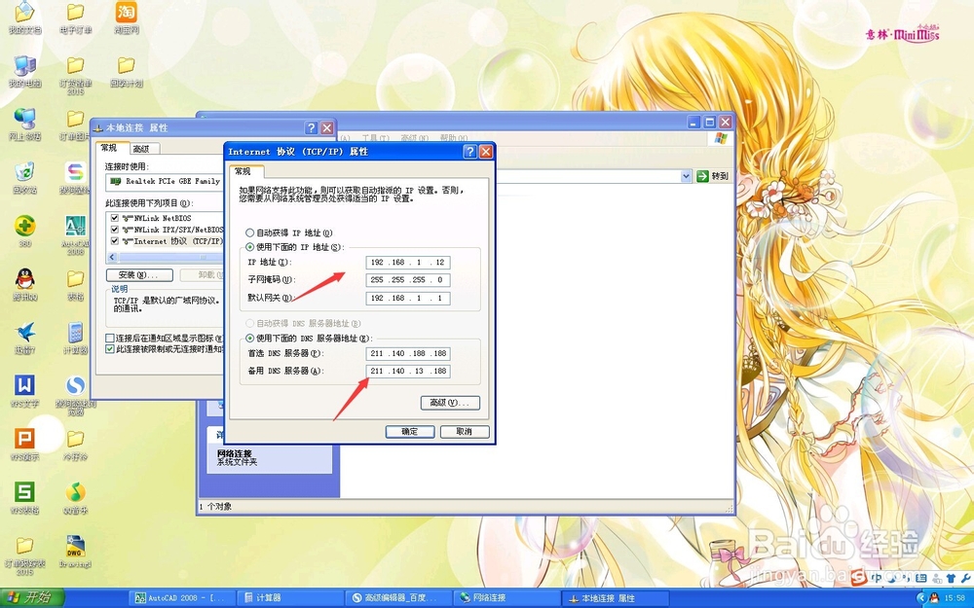Expand hidden tray icons arrow in taskbar
974x608 pixels.
click(921, 598)
